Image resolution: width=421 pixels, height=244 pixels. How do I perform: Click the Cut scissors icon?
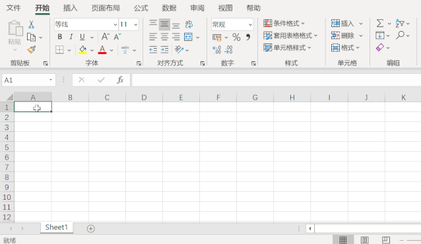(31, 24)
